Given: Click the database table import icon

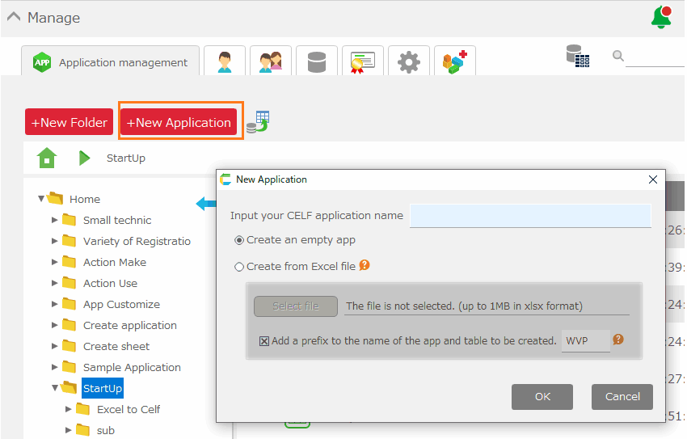Looking at the screenshot, I should pyautogui.click(x=258, y=122).
